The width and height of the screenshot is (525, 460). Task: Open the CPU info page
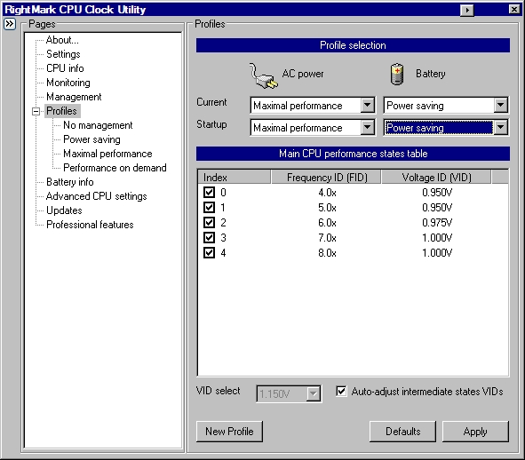point(65,68)
